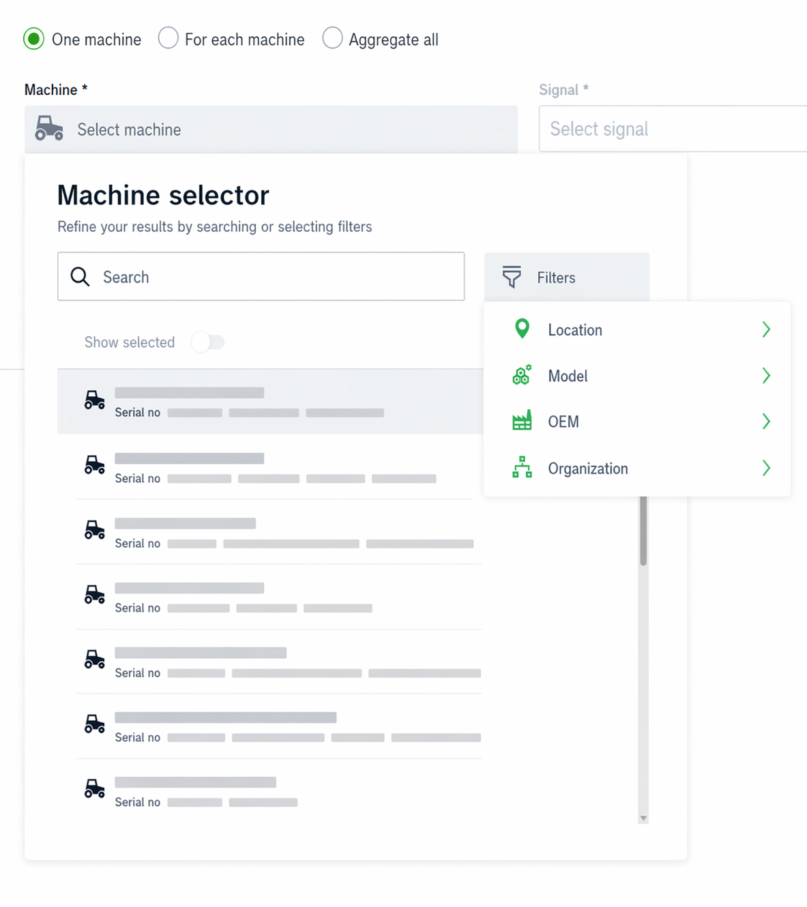This screenshot has width=807, height=907.
Task: Open the Select machine field
Action: (x=271, y=129)
